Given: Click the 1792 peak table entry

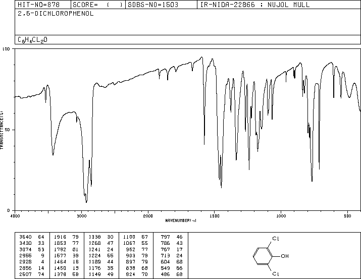Looking at the screenshot, I should (66, 249).
